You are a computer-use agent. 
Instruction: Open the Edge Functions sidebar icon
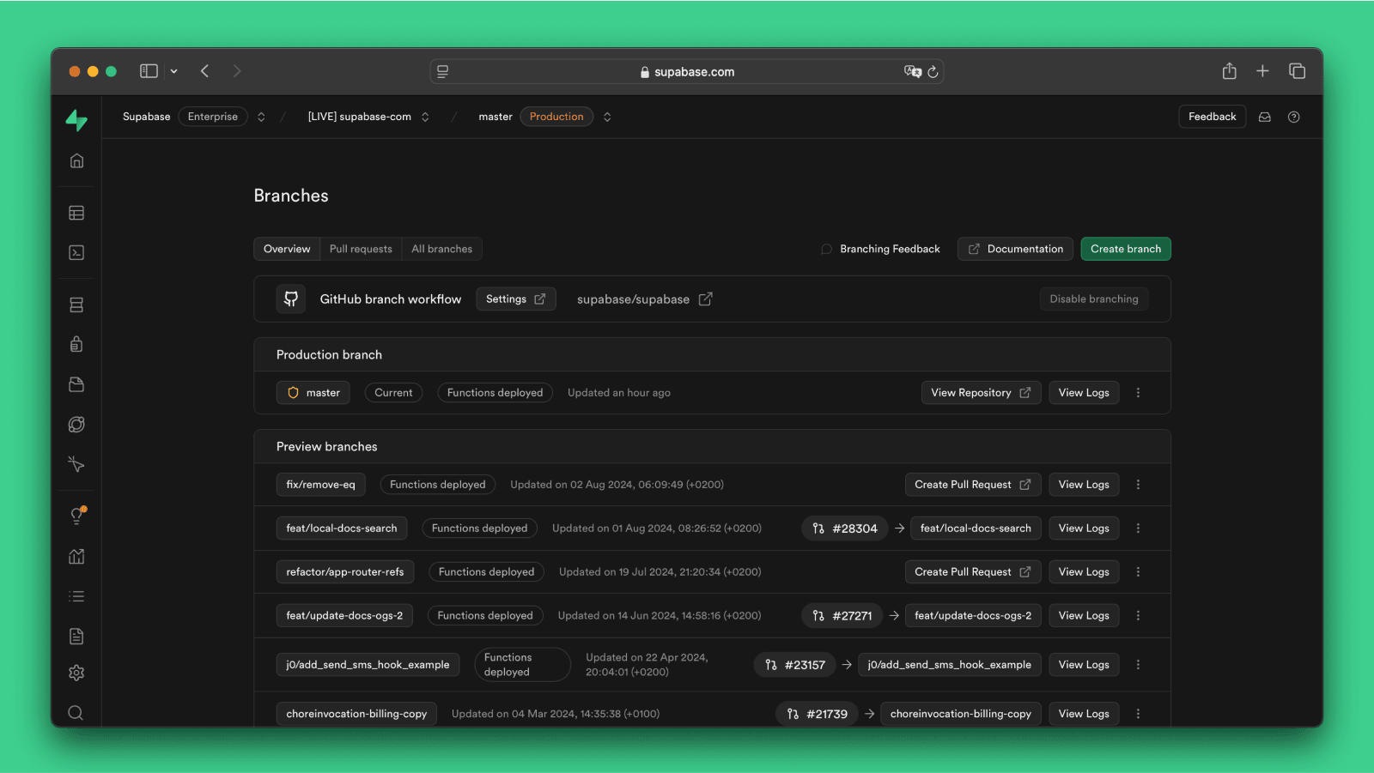click(76, 424)
